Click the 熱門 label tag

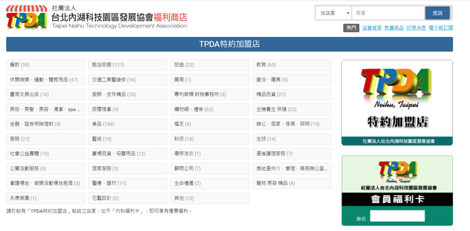click(351, 28)
